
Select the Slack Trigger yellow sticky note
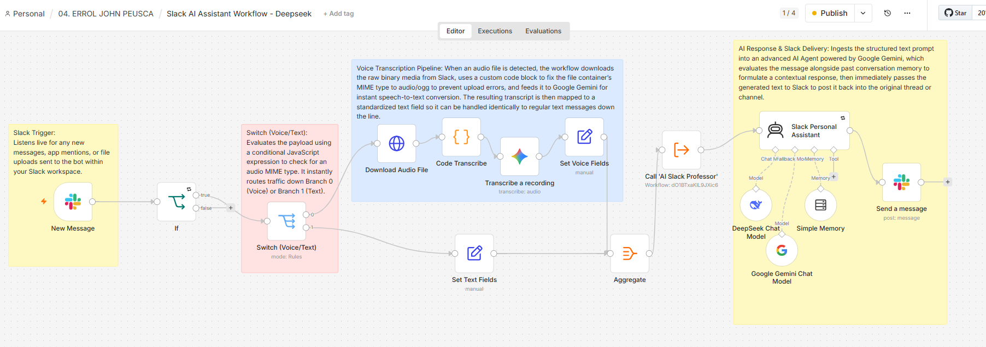[x=63, y=195]
